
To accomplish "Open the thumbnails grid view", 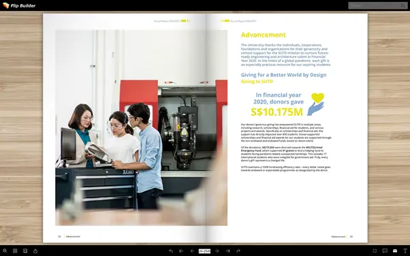I will pyautogui.click(x=15, y=251).
